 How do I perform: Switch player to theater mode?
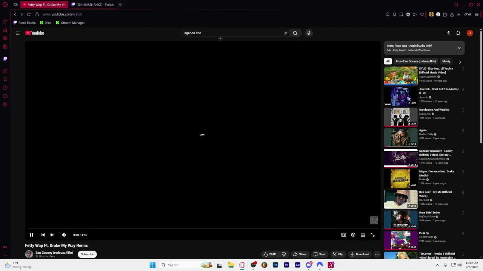(x=363, y=235)
